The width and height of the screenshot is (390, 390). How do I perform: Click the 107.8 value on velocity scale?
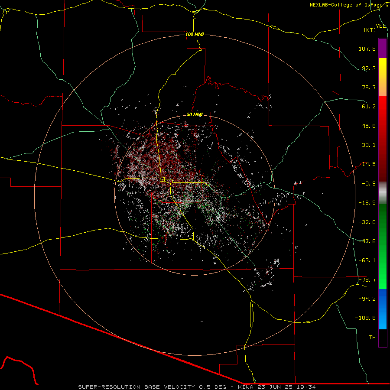pos(367,49)
